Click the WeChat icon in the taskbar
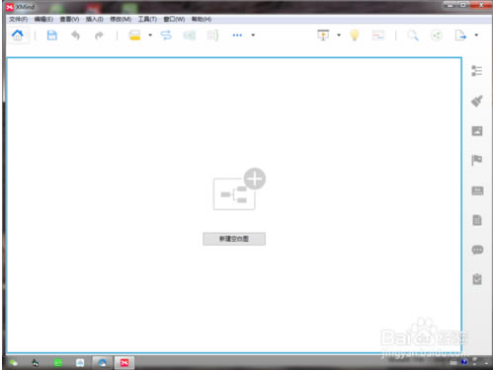The image size is (493, 370). pos(13,363)
